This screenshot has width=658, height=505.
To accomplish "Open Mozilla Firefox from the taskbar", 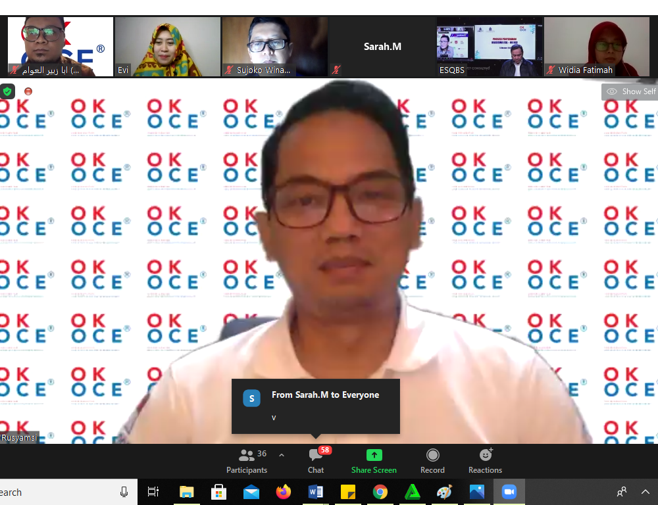I will 284,492.
